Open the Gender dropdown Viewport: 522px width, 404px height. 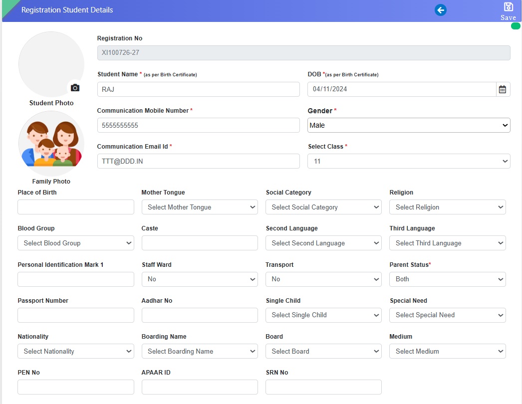point(408,125)
